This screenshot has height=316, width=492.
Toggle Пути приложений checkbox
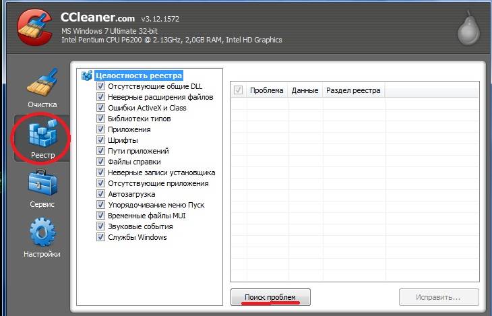(100, 151)
